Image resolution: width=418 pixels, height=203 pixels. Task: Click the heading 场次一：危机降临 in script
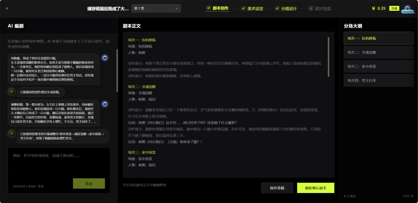coord(142,40)
